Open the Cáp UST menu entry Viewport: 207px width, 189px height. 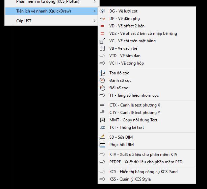pyautogui.click(x=51, y=21)
